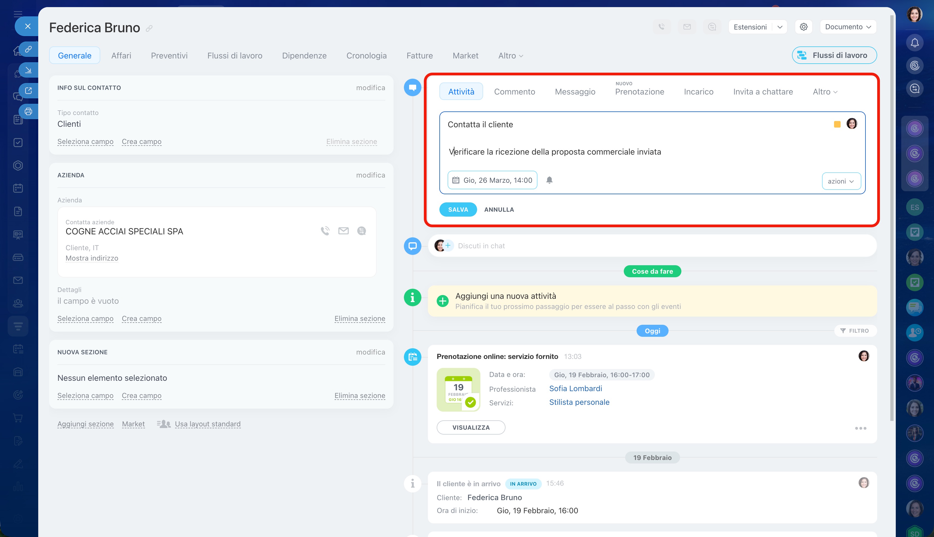This screenshot has width=934, height=537.
Task: Click email envelope icon for the company
Action: pos(343,231)
